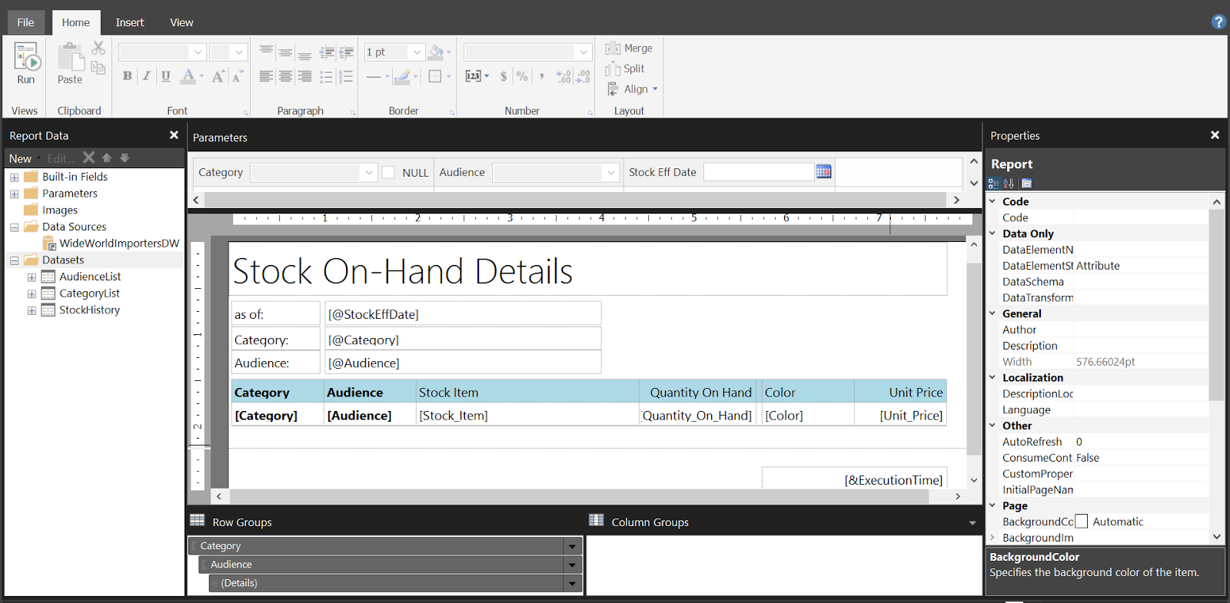Move item up in Report Data toolbar
1230x603 pixels.
pos(107,157)
